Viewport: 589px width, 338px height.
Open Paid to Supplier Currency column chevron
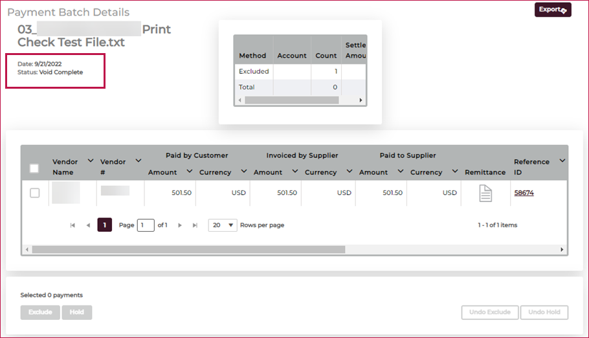(455, 171)
